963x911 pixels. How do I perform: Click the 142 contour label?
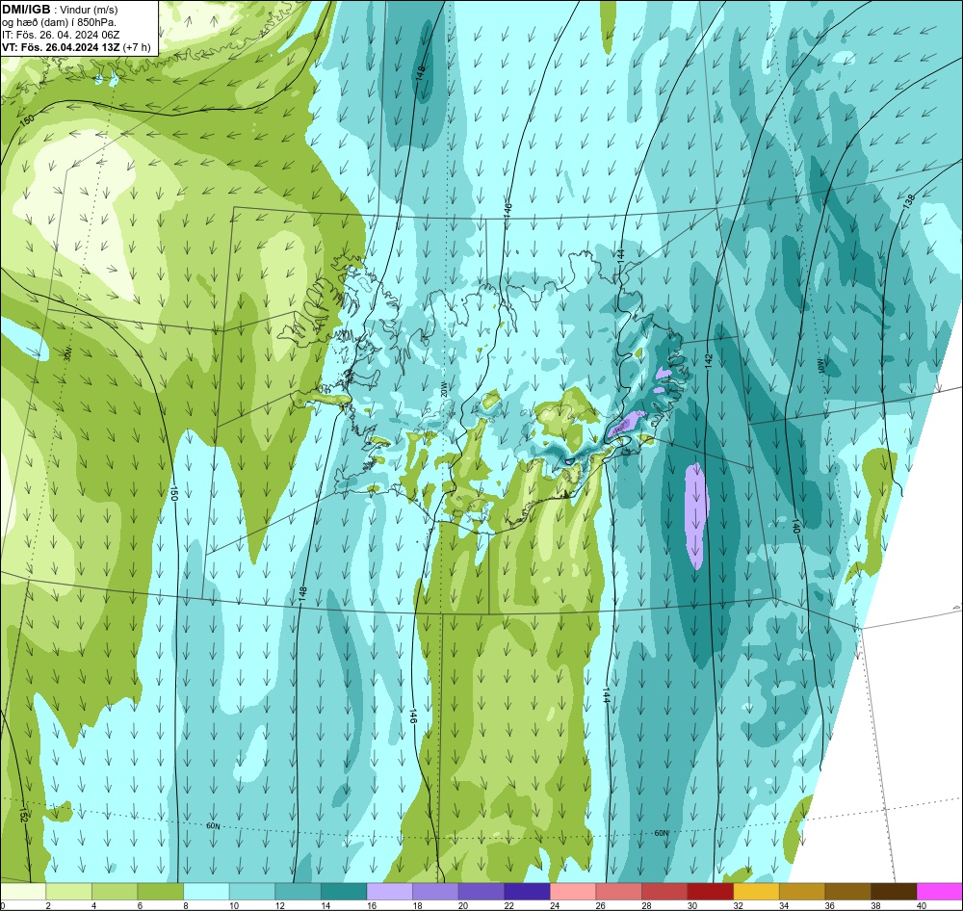point(708,360)
